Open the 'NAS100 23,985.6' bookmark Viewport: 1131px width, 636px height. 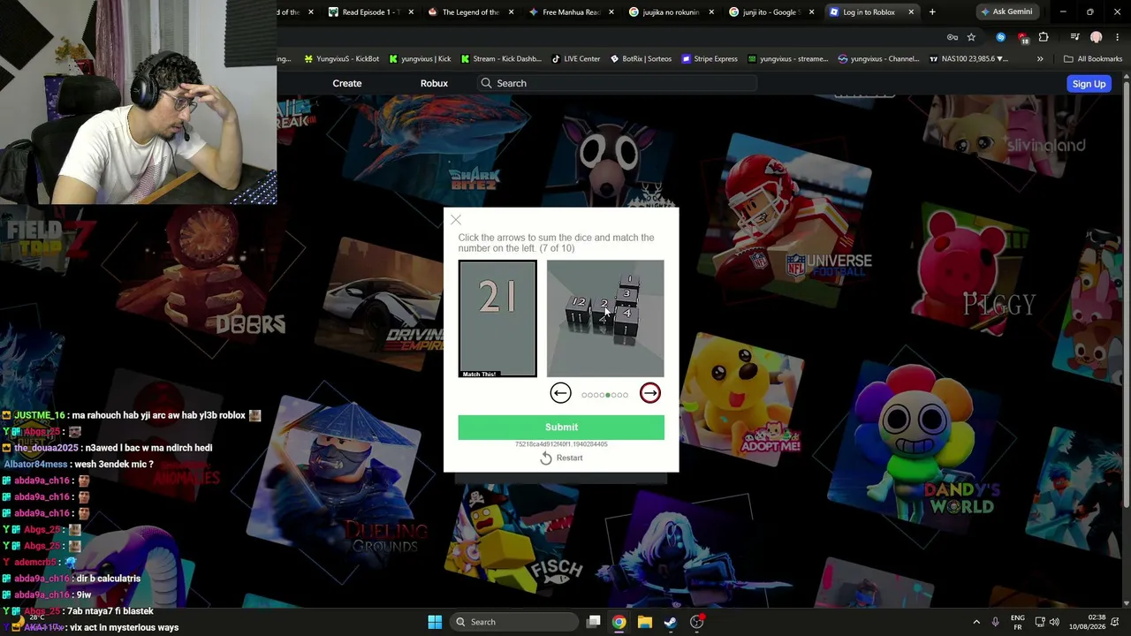[x=968, y=59]
